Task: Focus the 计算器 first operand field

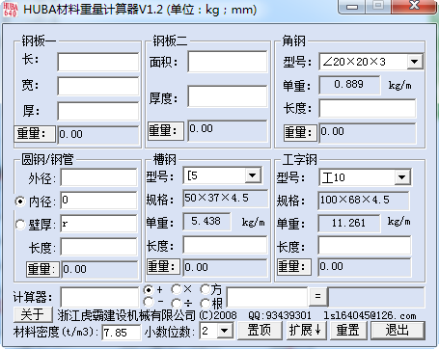Action: point(99,297)
